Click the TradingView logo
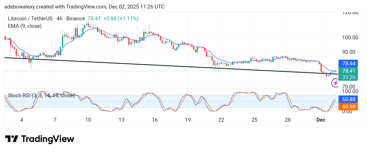Image resolution: width=367 pixels, height=152 pixels. tap(40, 139)
